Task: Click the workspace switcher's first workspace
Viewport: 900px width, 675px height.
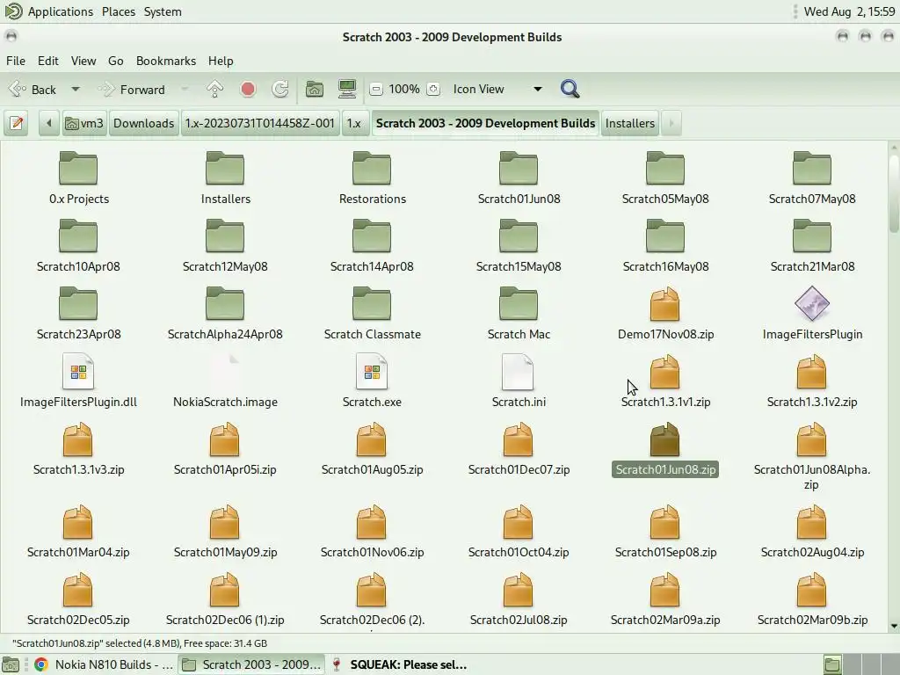Action: 832,664
